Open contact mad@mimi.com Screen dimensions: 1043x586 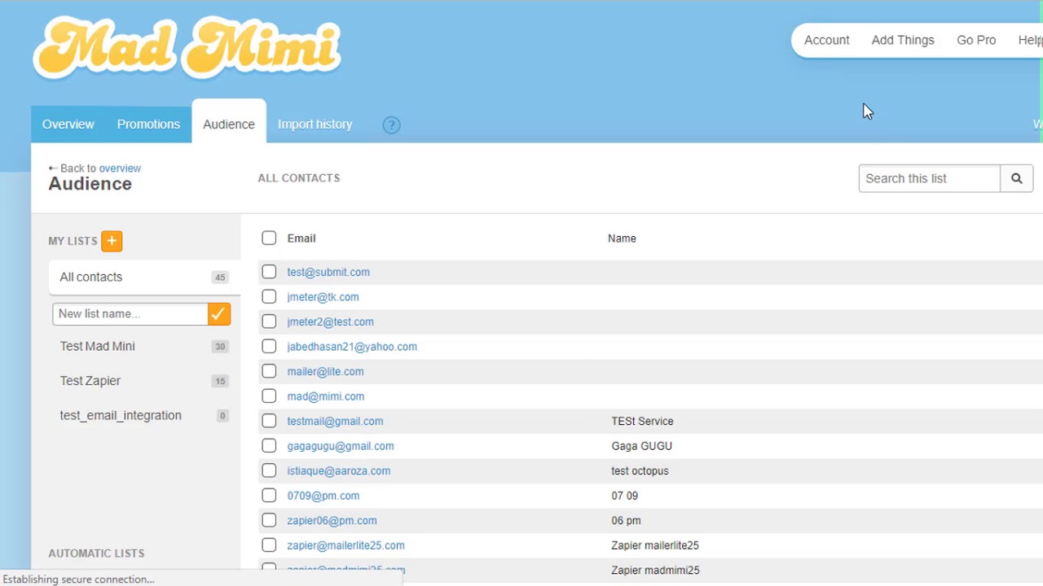325,396
